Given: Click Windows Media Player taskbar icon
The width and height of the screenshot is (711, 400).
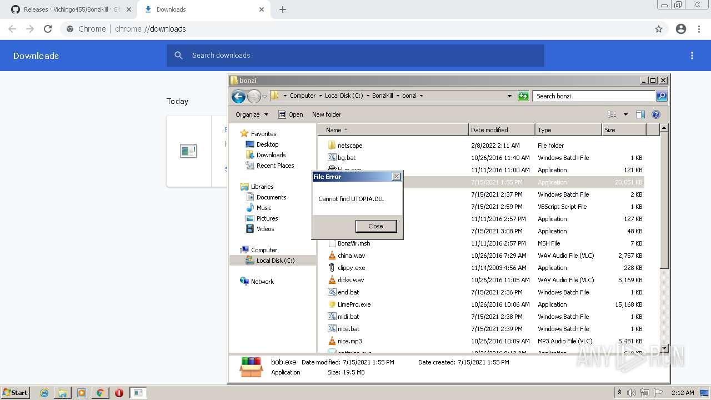Looking at the screenshot, I should 82,393.
